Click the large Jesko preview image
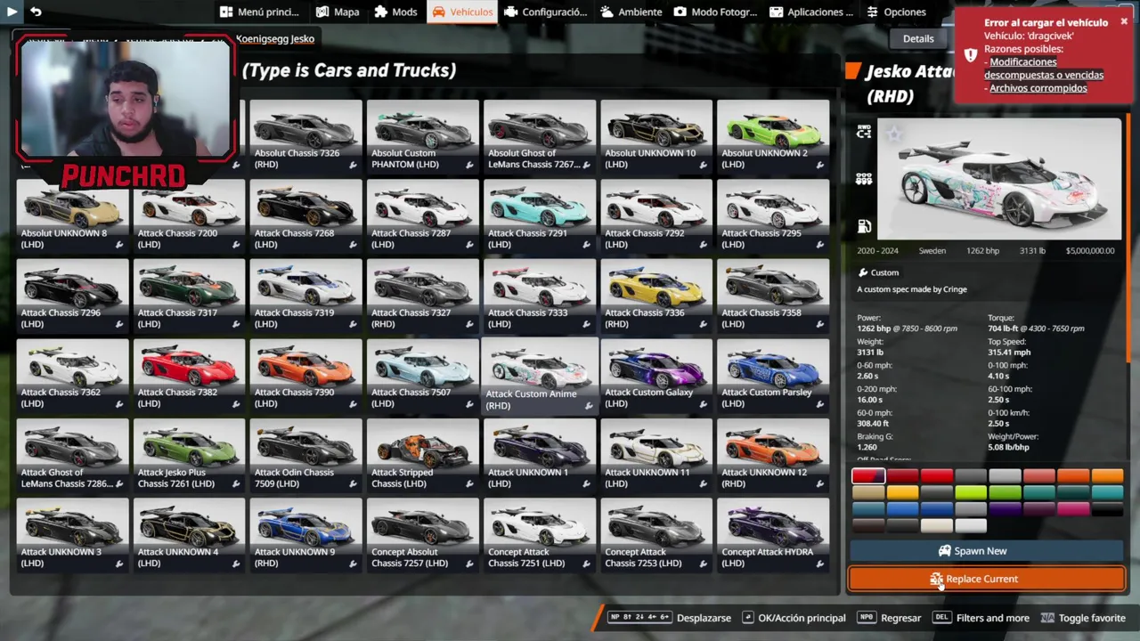The height and width of the screenshot is (641, 1140). click(999, 179)
